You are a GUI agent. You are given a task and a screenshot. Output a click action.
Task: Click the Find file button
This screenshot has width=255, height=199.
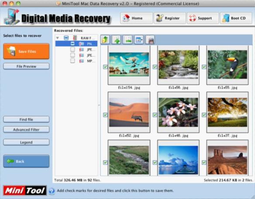tap(26, 119)
